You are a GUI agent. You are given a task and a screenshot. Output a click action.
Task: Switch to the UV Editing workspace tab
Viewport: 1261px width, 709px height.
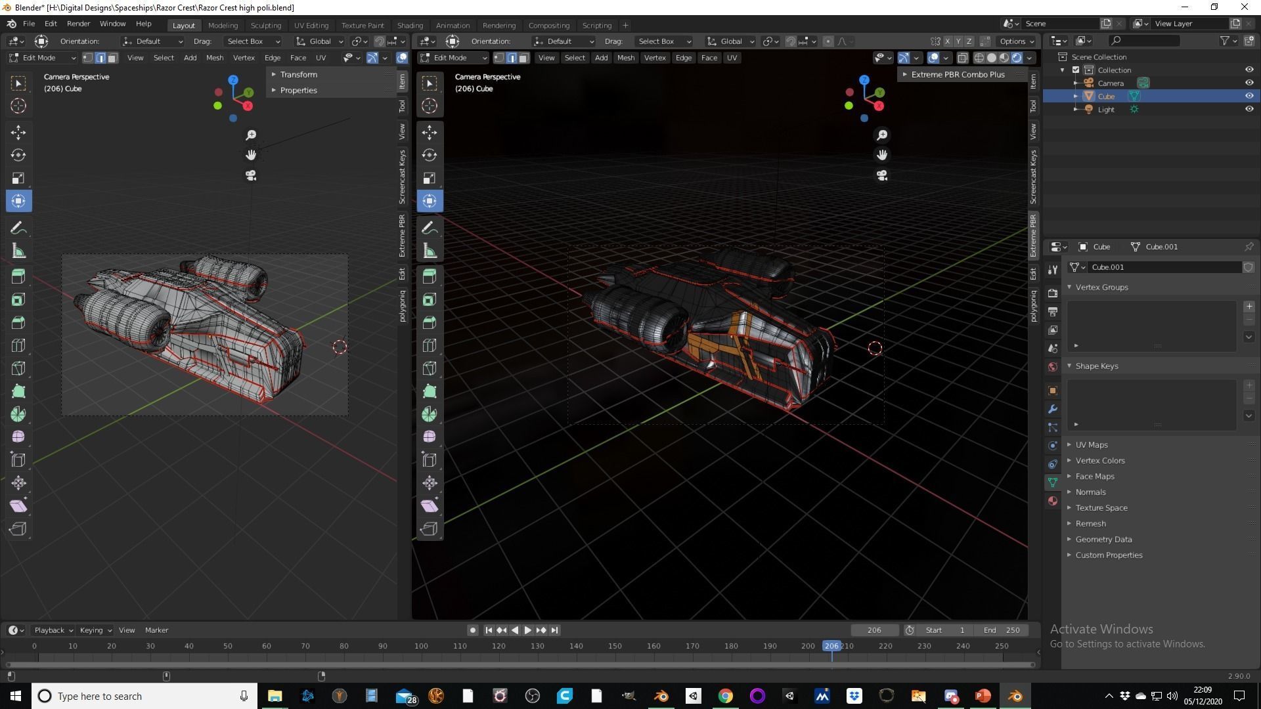pyautogui.click(x=311, y=25)
